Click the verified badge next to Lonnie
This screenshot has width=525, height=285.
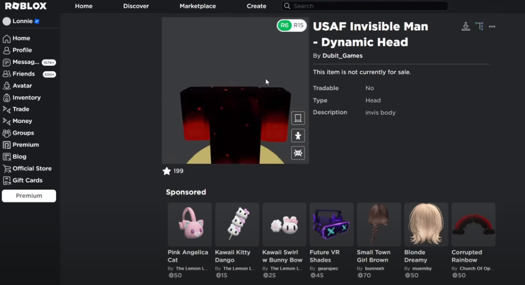(37, 21)
